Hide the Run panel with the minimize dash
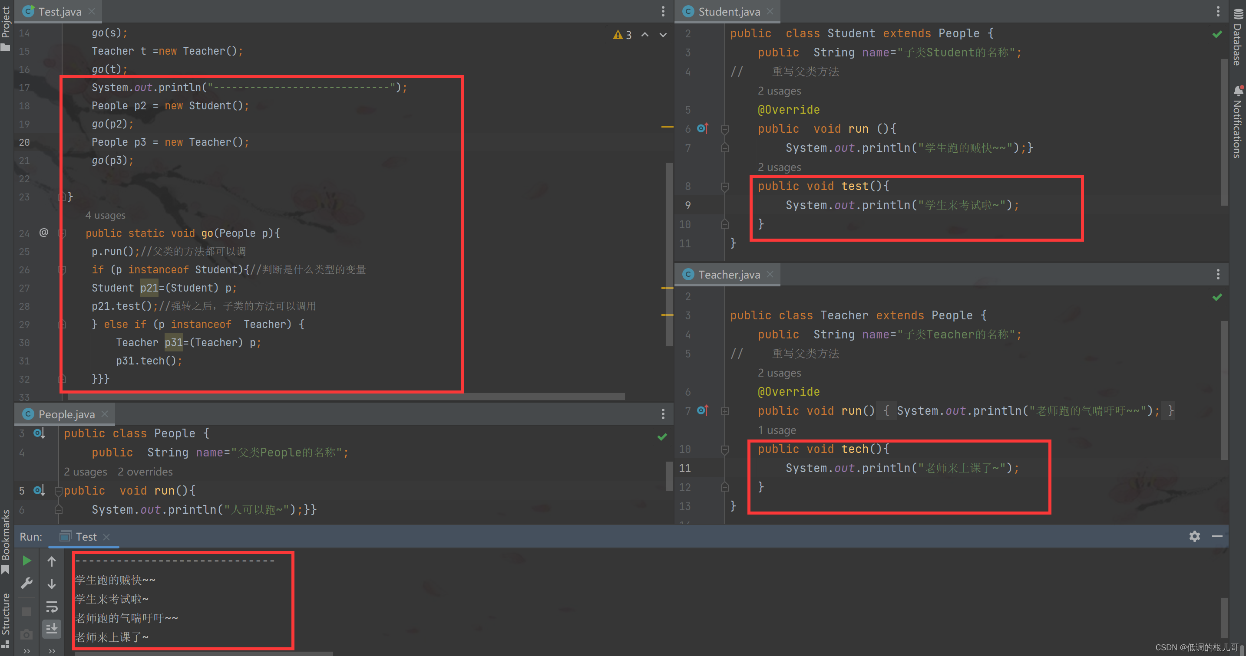This screenshot has width=1246, height=656. [x=1217, y=536]
